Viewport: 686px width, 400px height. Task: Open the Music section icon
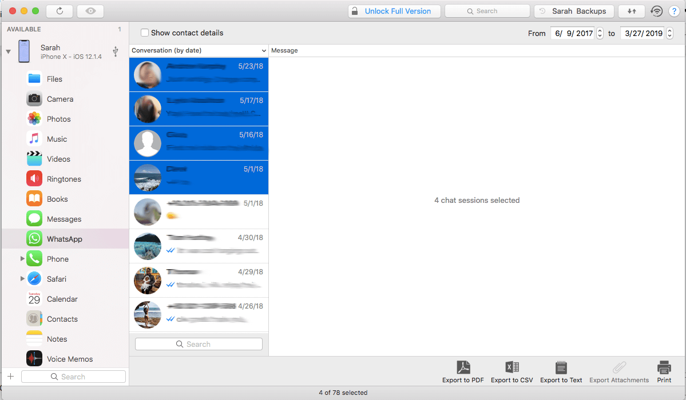click(x=34, y=139)
